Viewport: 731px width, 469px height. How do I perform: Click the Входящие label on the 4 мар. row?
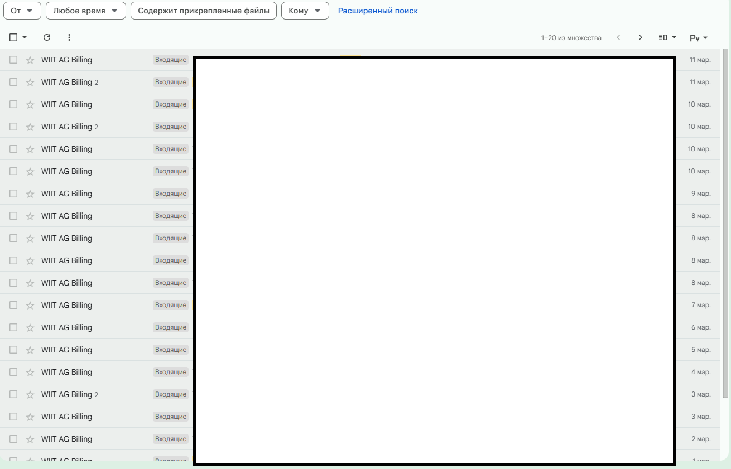171,372
